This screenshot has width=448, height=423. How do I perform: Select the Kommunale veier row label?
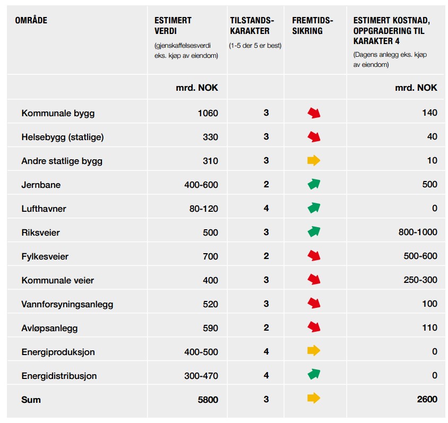[x=57, y=280]
